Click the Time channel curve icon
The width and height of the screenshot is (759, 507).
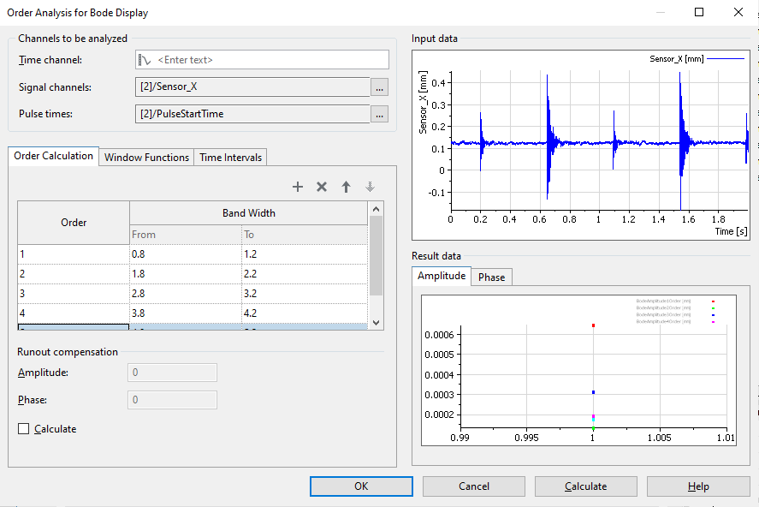(x=145, y=60)
